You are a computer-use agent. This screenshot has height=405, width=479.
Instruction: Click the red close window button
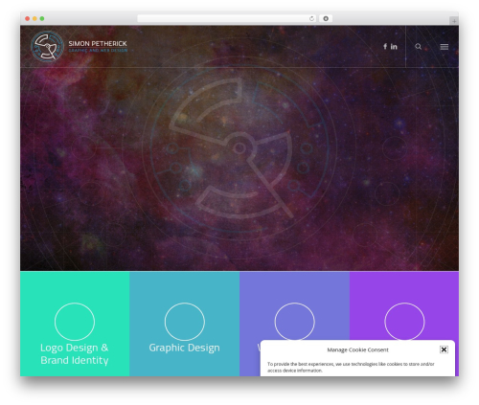click(28, 18)
